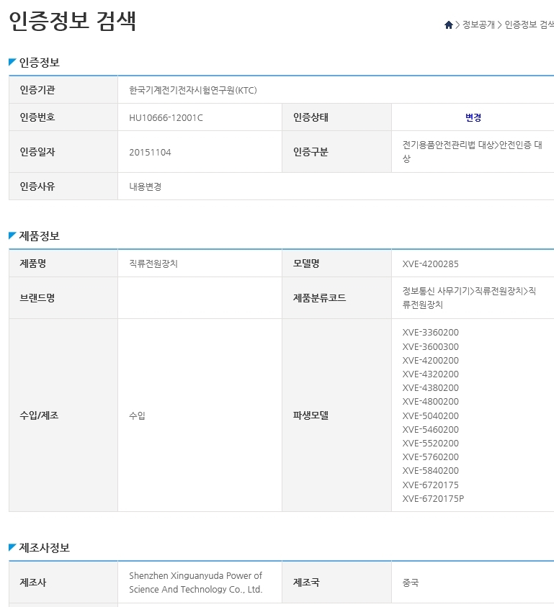Click the 정보통신 사무기기 product classification text
Screen dimensions: 554x607
[435, 291]
